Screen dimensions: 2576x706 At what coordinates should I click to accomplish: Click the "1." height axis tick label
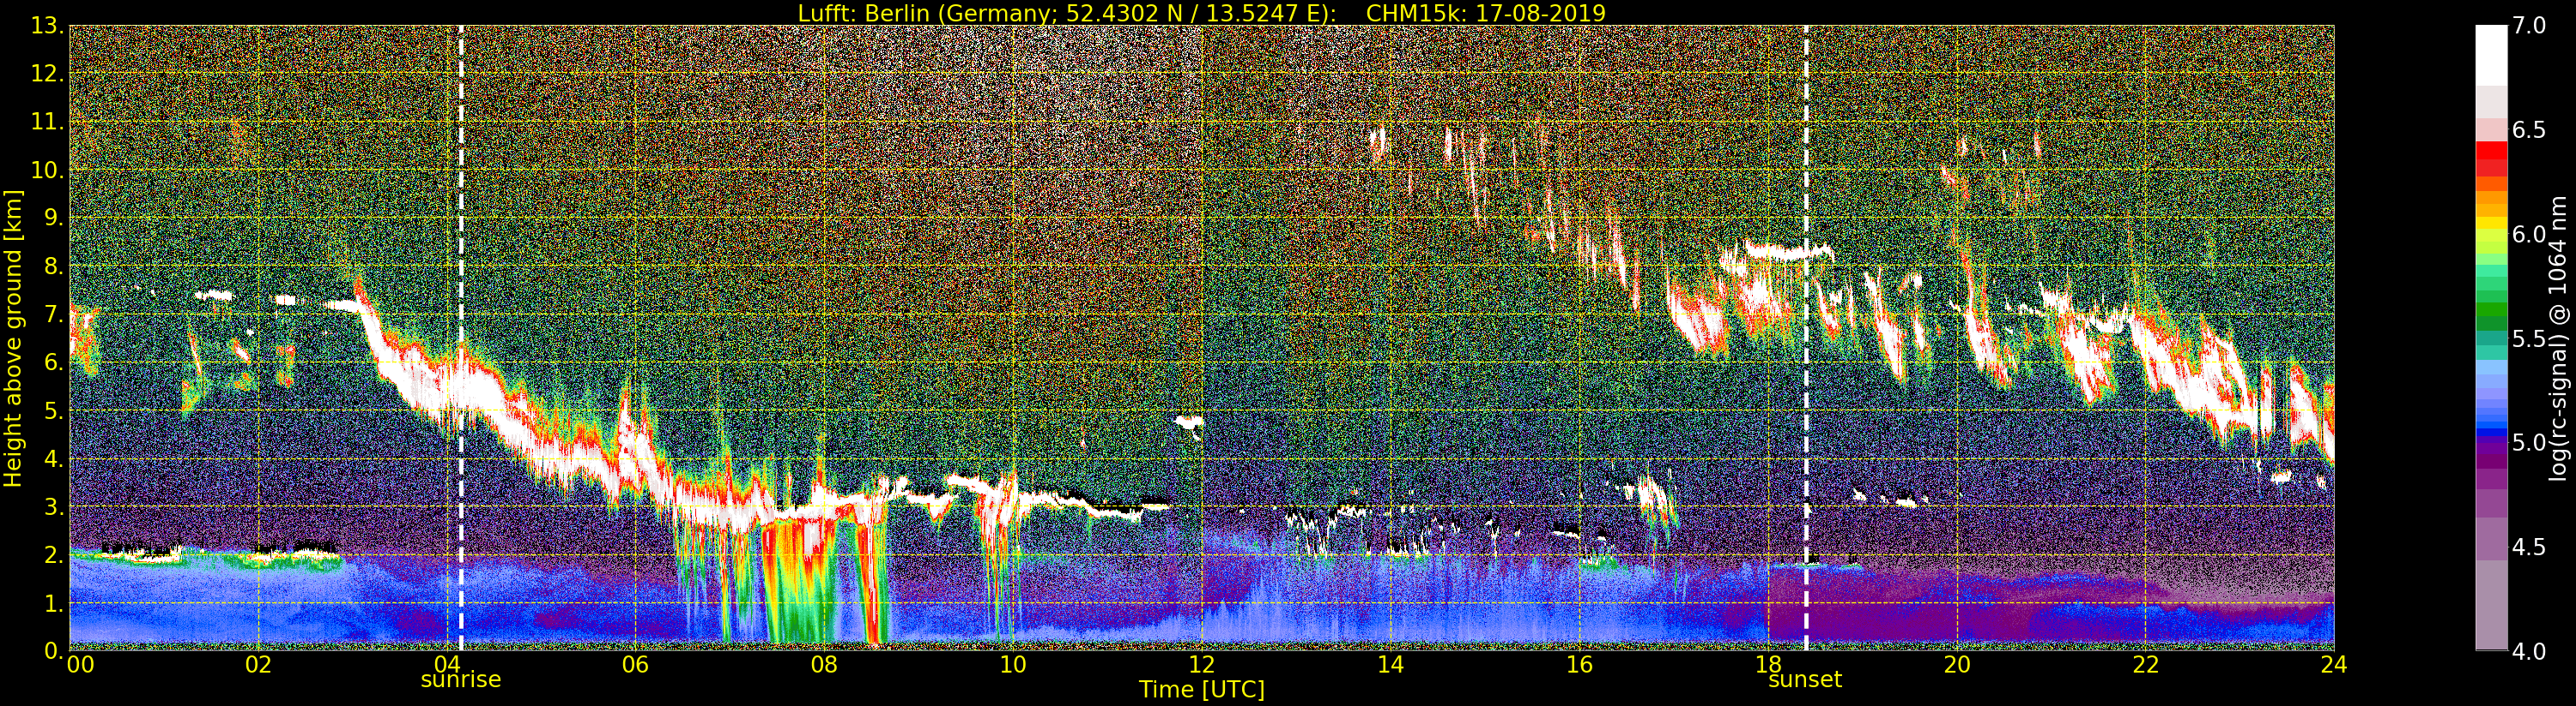point(54,603)
